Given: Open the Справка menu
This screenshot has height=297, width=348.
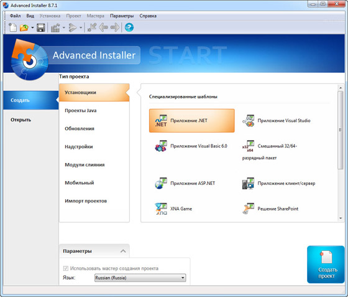Looking at the screenshot, I should [148, 16].
